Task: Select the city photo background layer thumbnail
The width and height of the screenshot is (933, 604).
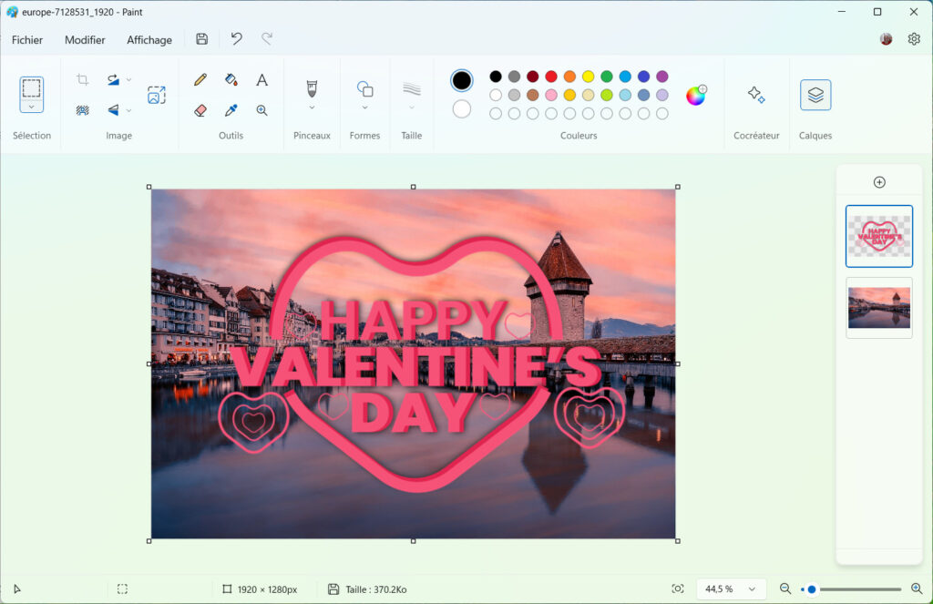Action: point(879,308)
